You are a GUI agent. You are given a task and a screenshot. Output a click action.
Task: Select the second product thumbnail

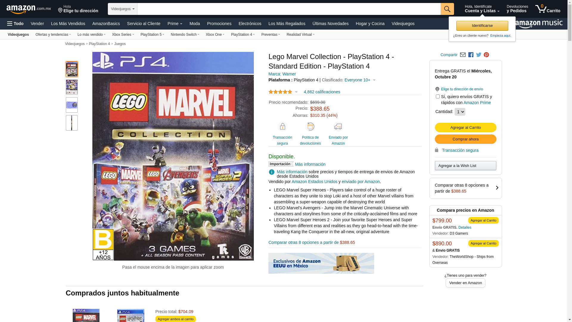pos(72,87)
